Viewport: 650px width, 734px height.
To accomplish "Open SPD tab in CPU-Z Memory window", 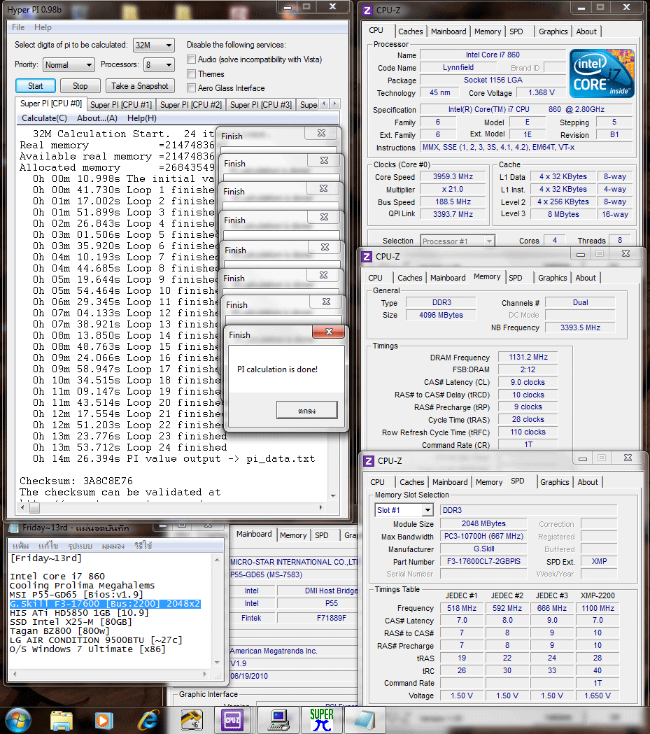I will [515, 278].
